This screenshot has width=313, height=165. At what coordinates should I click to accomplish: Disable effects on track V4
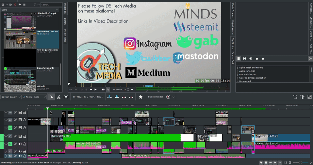click(15, 112)
